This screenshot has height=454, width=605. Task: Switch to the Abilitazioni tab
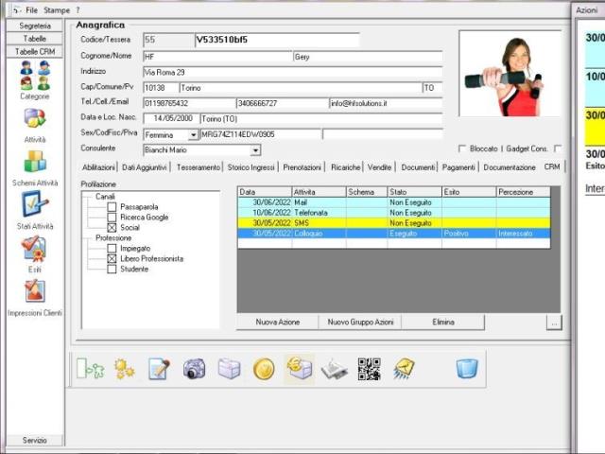pos(98,167)
